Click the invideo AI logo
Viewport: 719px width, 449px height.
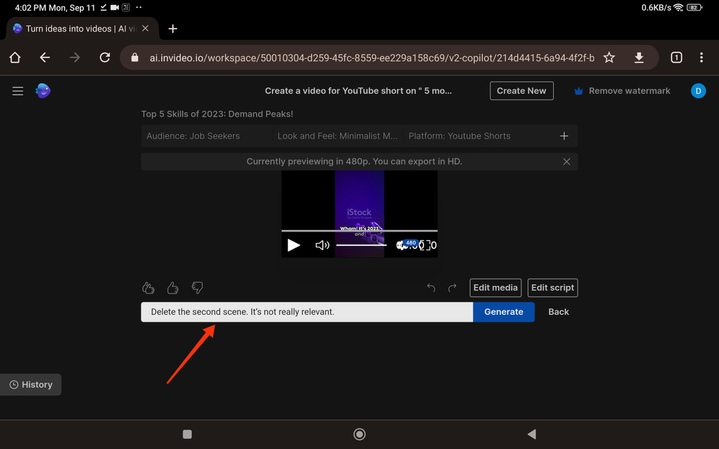pyautogui.click(x=43, y=90)
